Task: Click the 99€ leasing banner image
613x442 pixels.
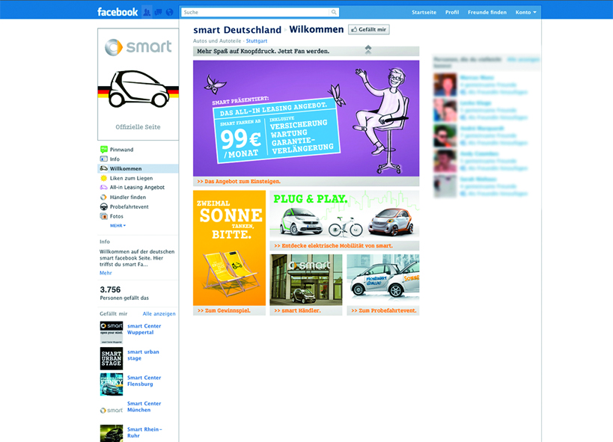Action: (x=306, y=118)
